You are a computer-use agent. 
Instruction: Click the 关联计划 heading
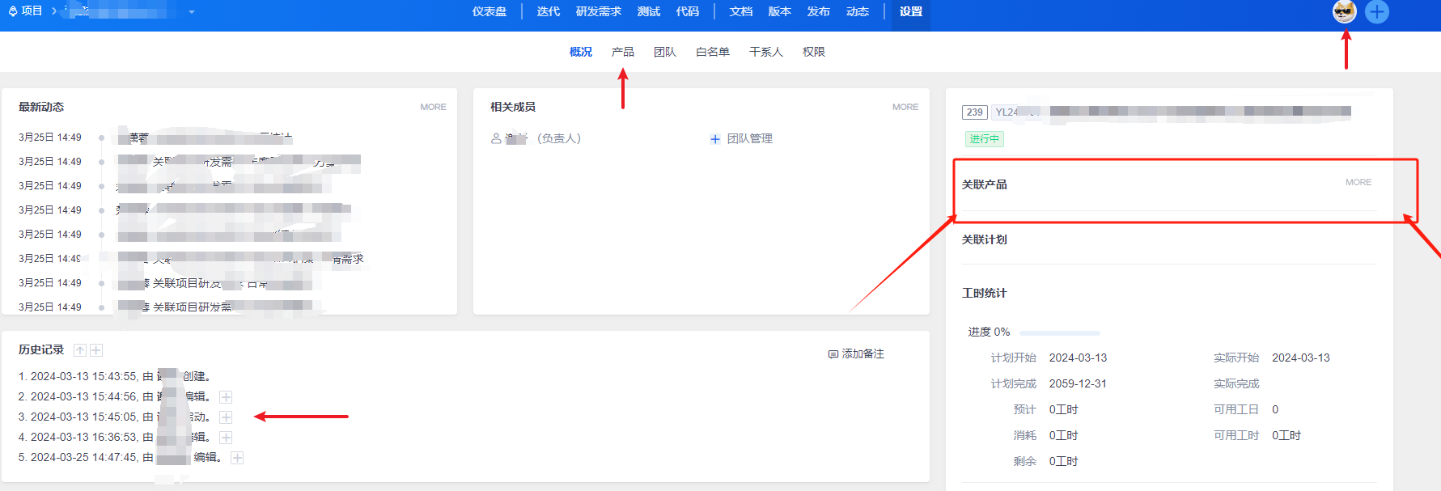[x=985, y=239]
